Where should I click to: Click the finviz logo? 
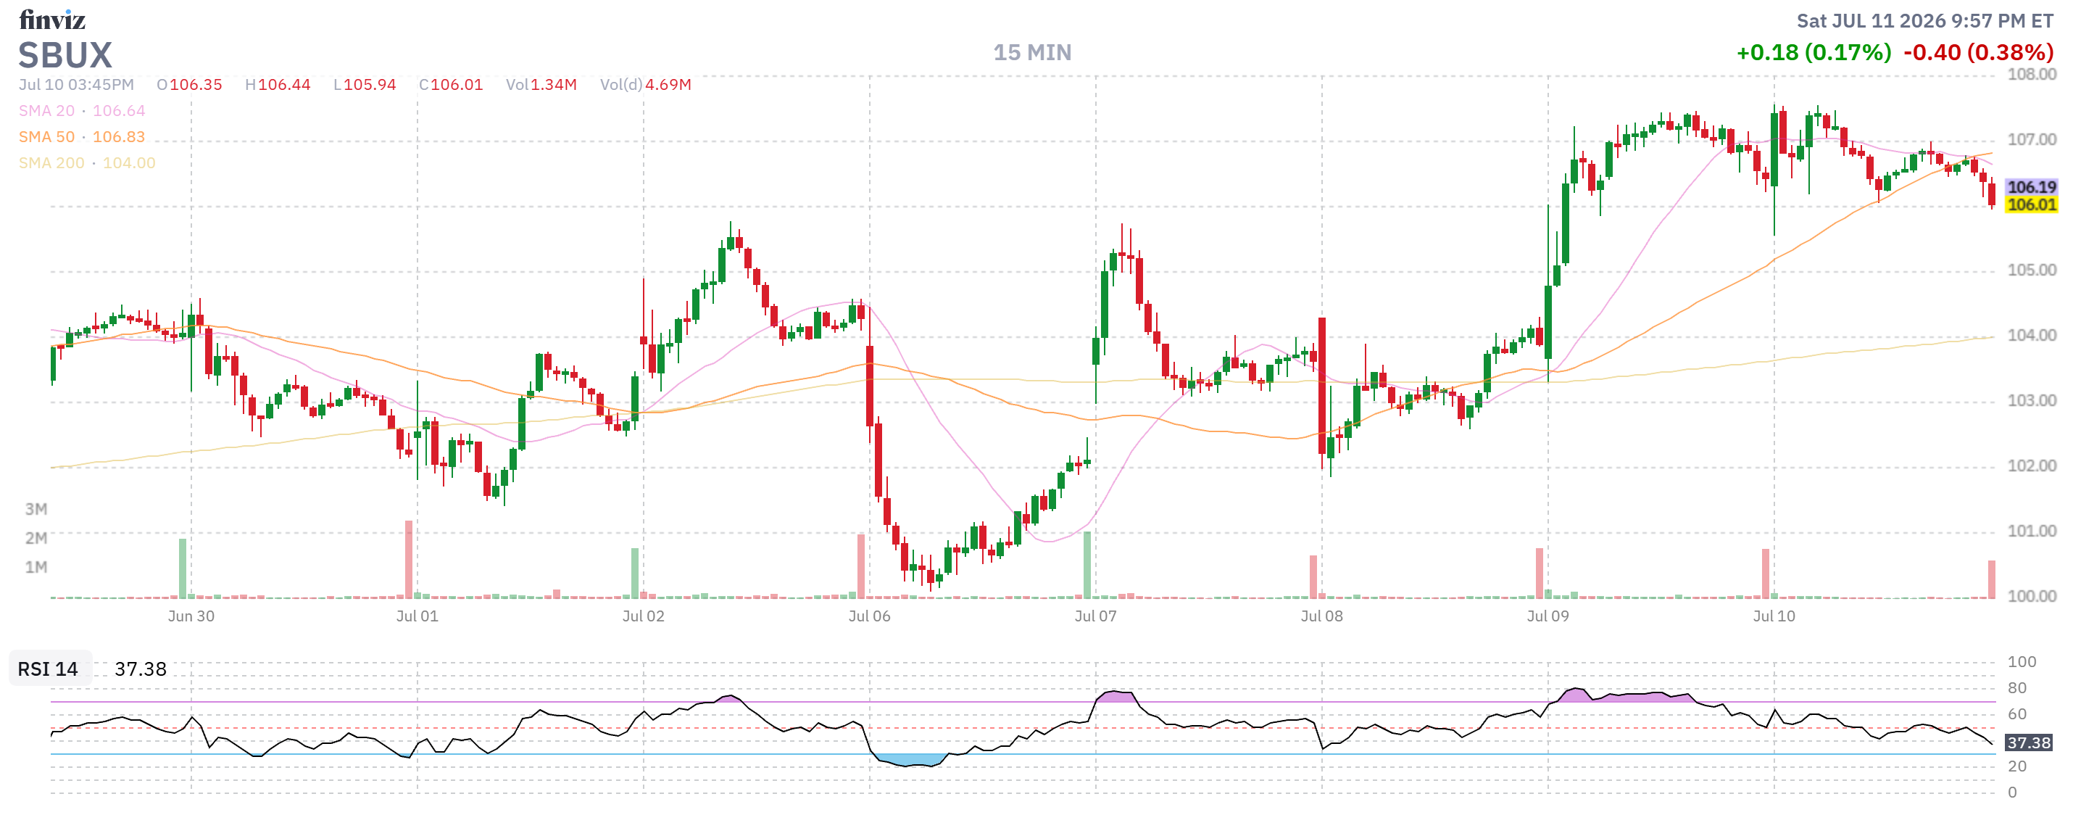coord(51,20)
